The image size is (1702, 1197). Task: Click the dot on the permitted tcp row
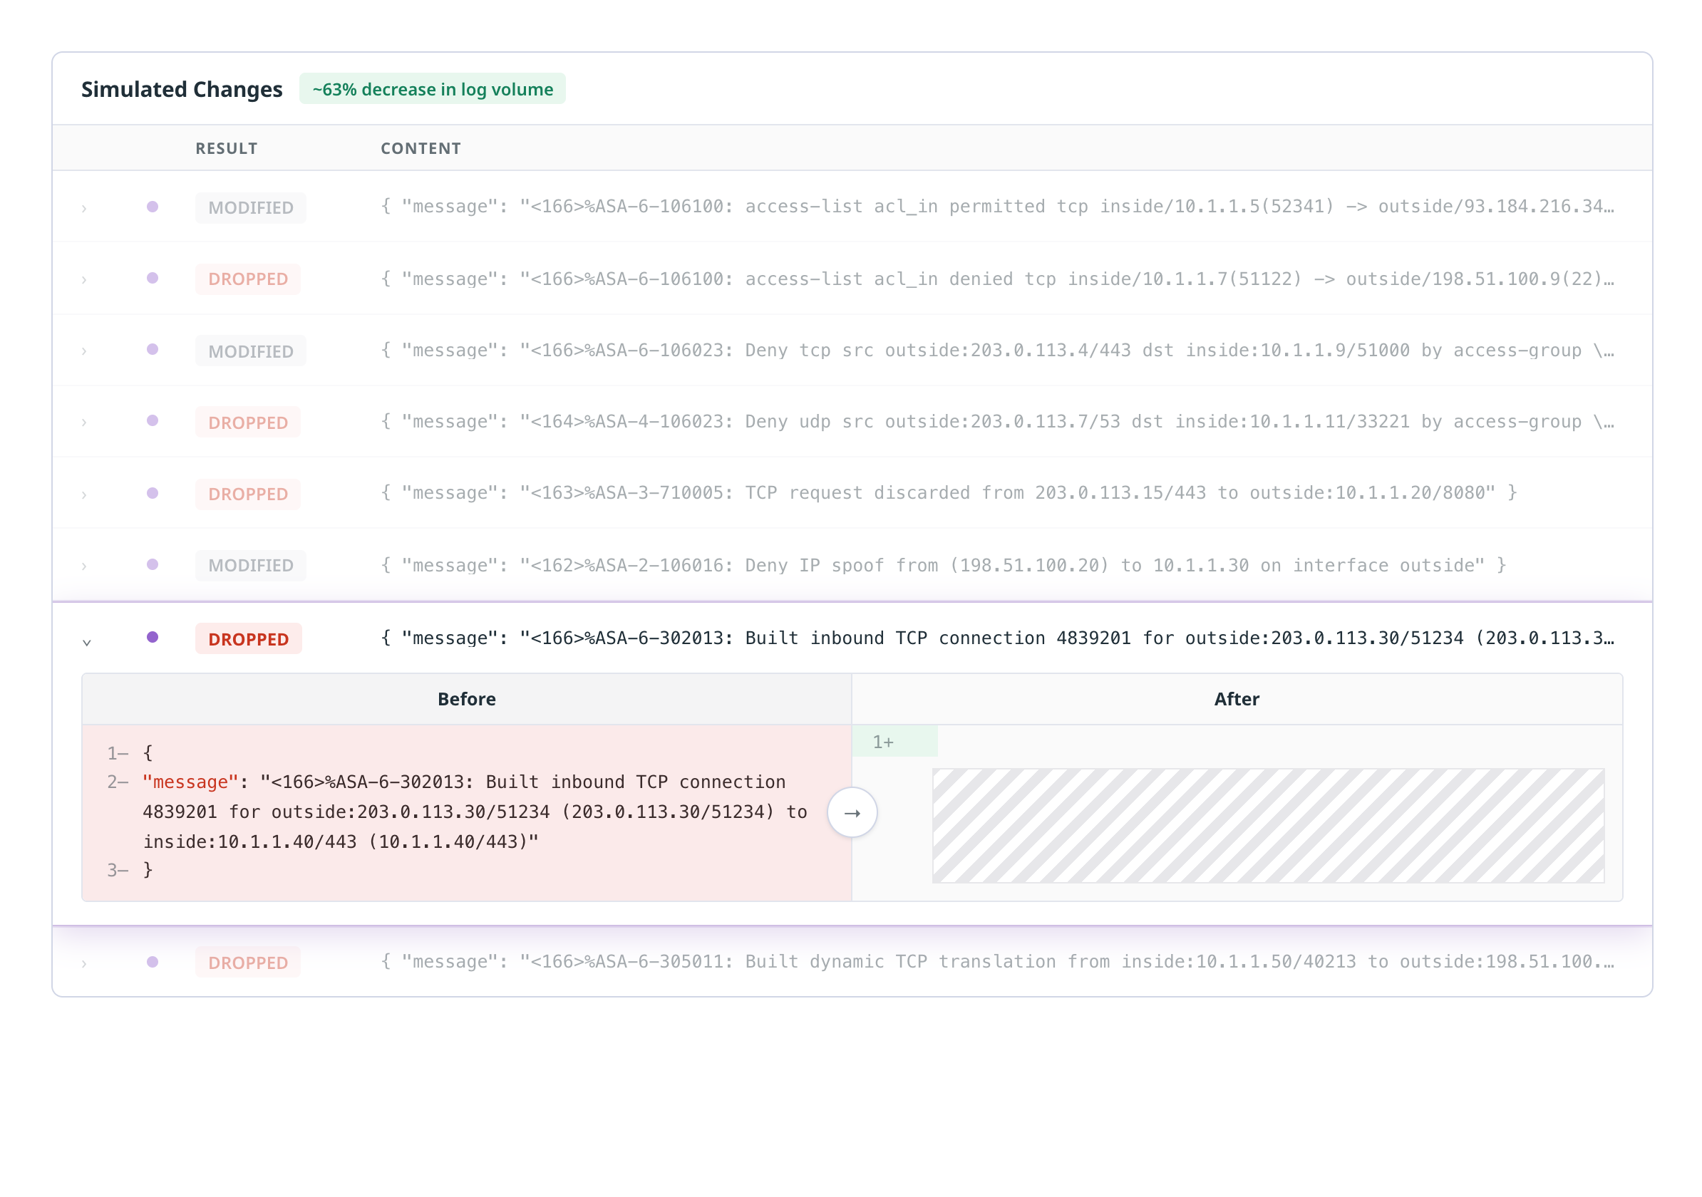click(x=153, y=207)
